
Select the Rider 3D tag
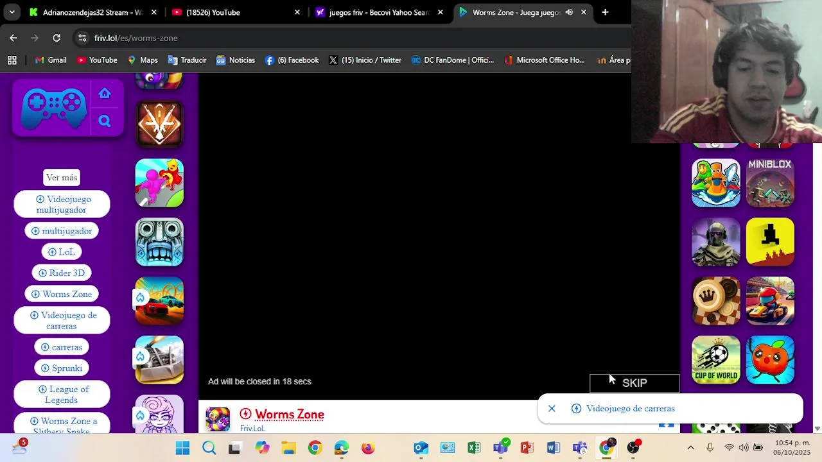click(x=62, y=273)
